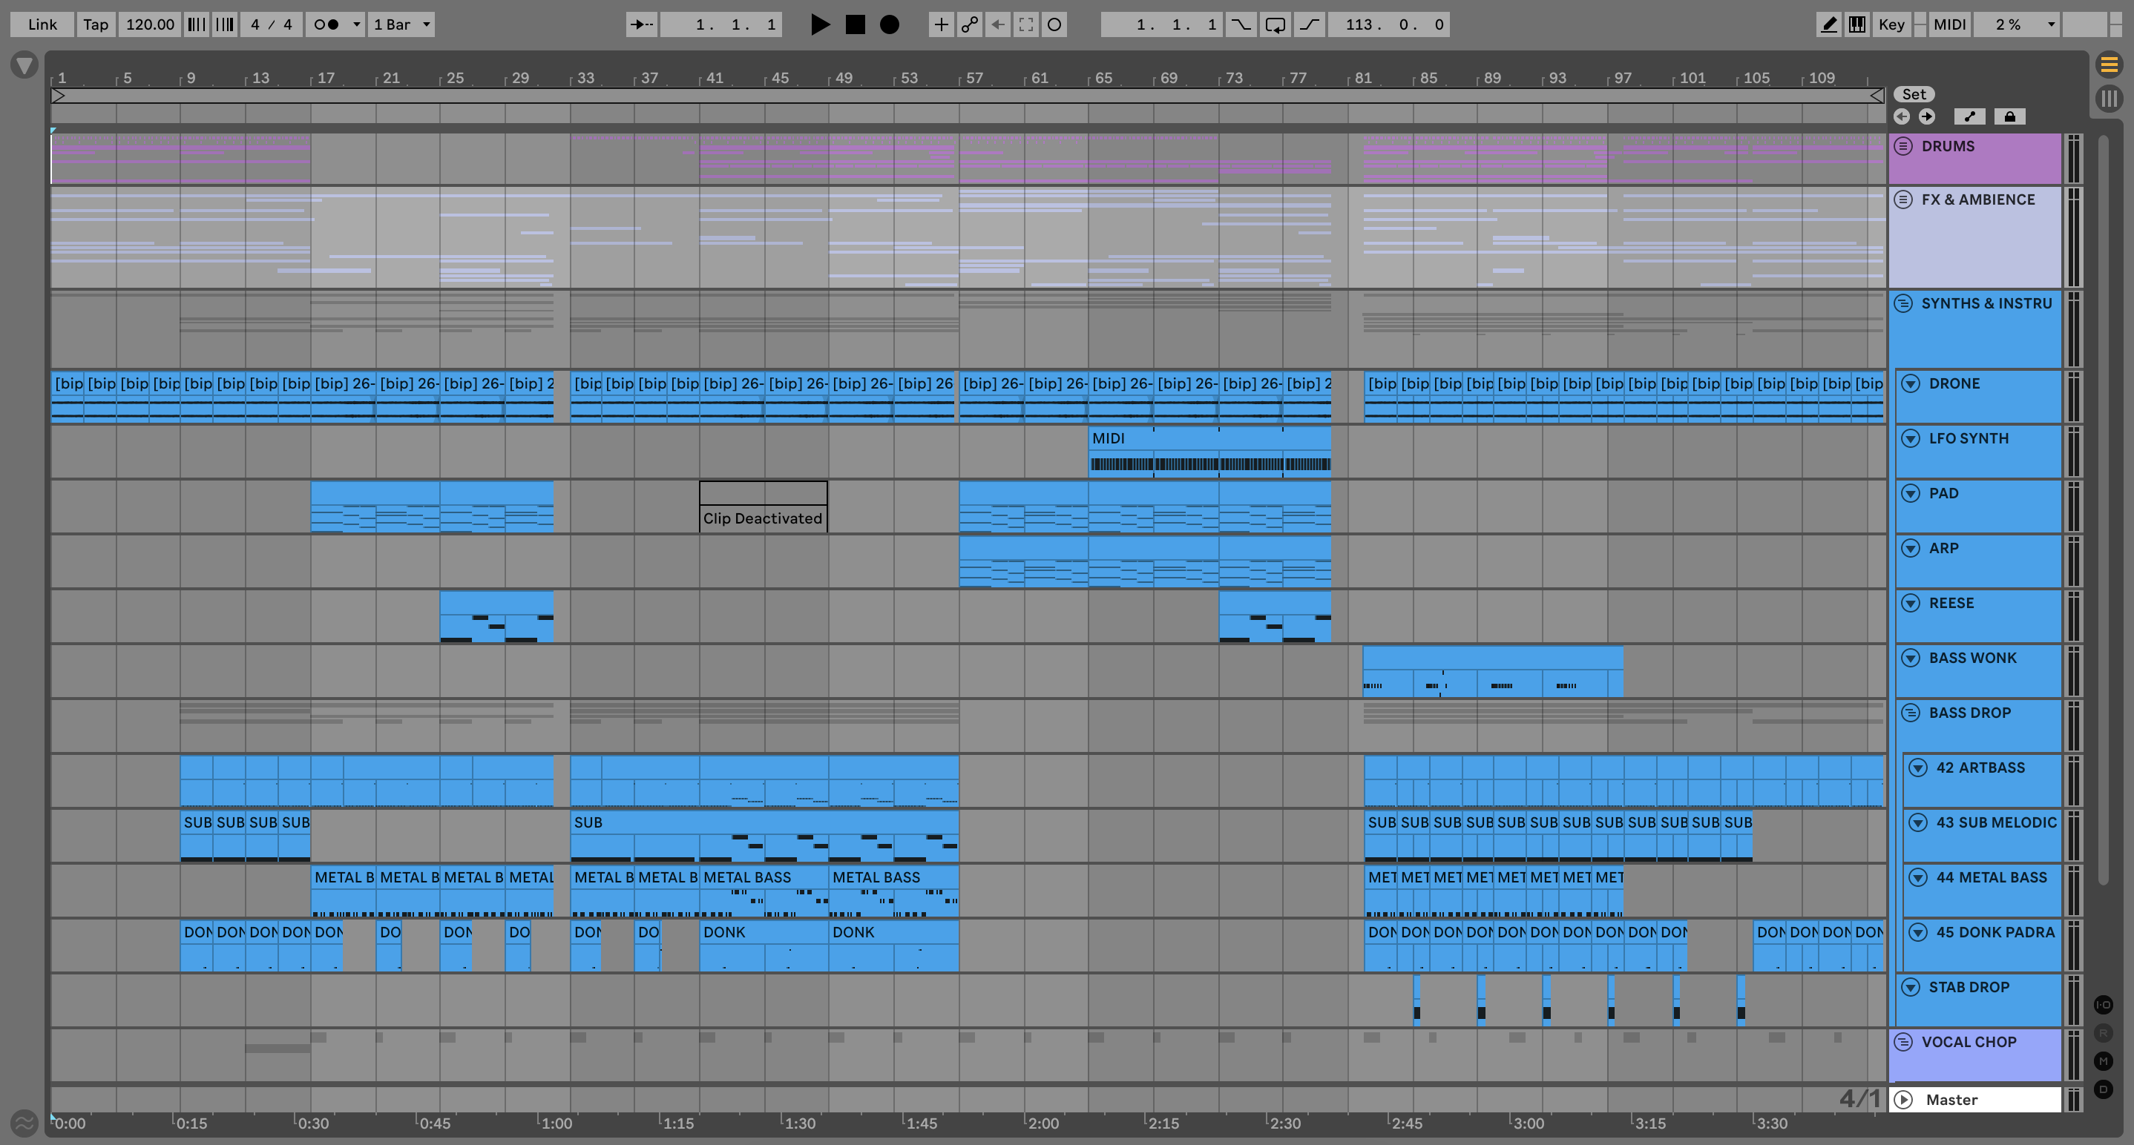Click the Set locator button
This screenshot has height=1145, width=2134.
(1914, 94)
